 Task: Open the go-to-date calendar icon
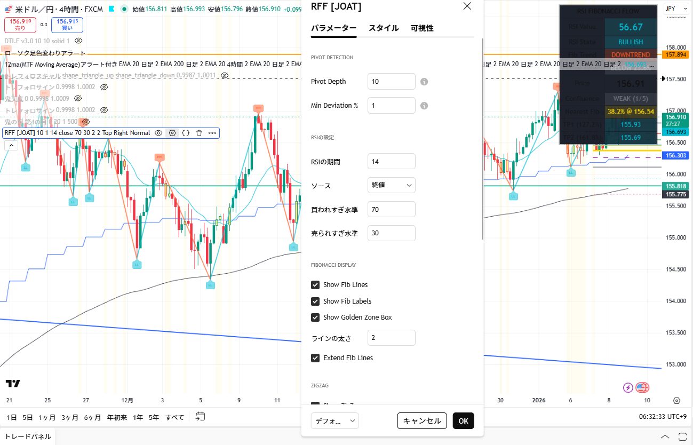tap(200, 416)
